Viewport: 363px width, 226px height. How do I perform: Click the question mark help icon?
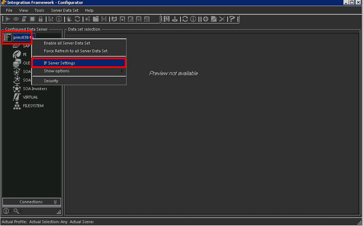pyautogui.click(x=232, y=19)
